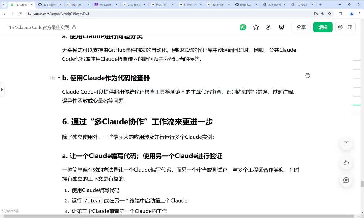Click the install app icon in address bar
The image size is (364, 218).
click(316, 14)
